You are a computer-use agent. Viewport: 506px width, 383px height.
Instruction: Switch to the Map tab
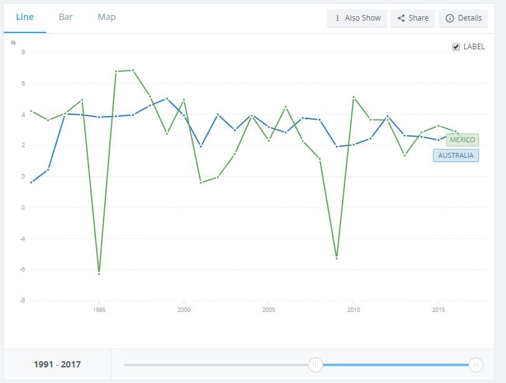click(107, 17)
